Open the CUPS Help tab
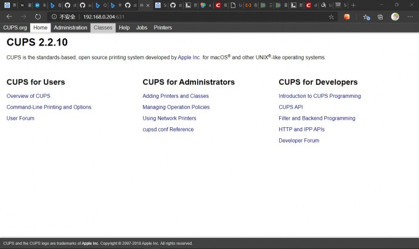The height and width of the screenshot is (249, 419). [124, 28]
